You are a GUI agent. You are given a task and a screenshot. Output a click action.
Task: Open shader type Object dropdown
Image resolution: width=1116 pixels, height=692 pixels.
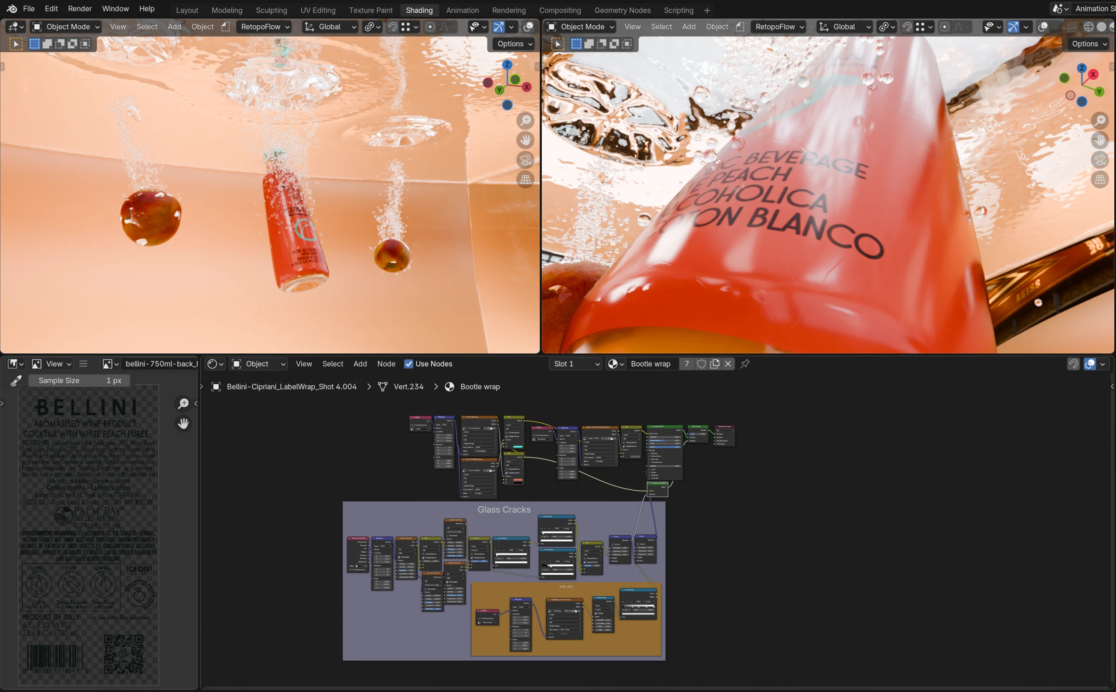pyautogui.click(x=259, y=363)
